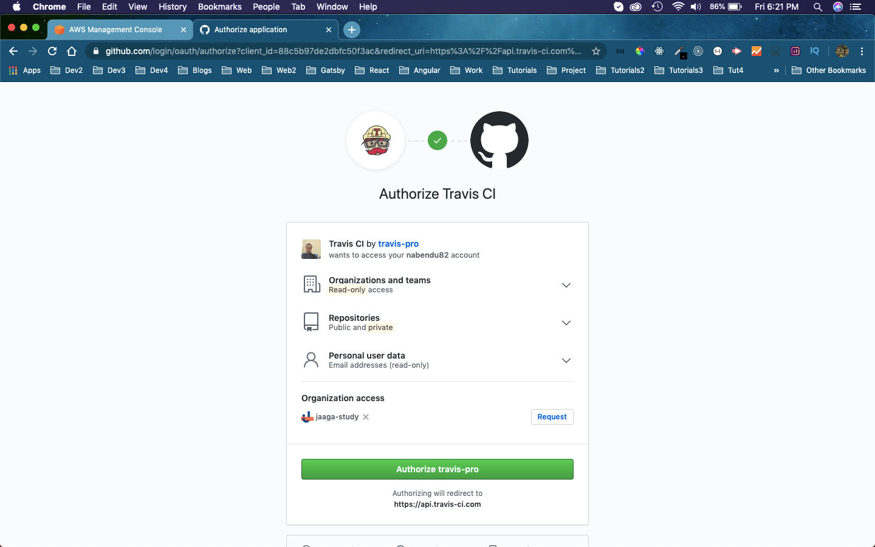Open the Tutorials3 bookmarks folder
The image size is (875, 547).
click(679, 70)
